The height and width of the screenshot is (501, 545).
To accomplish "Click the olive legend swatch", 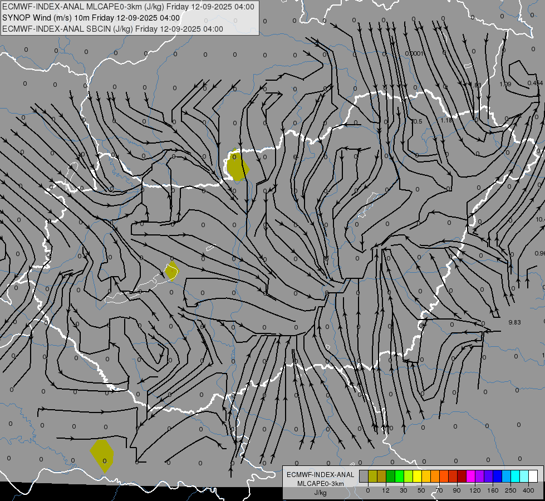I will (x=372, y=477).
